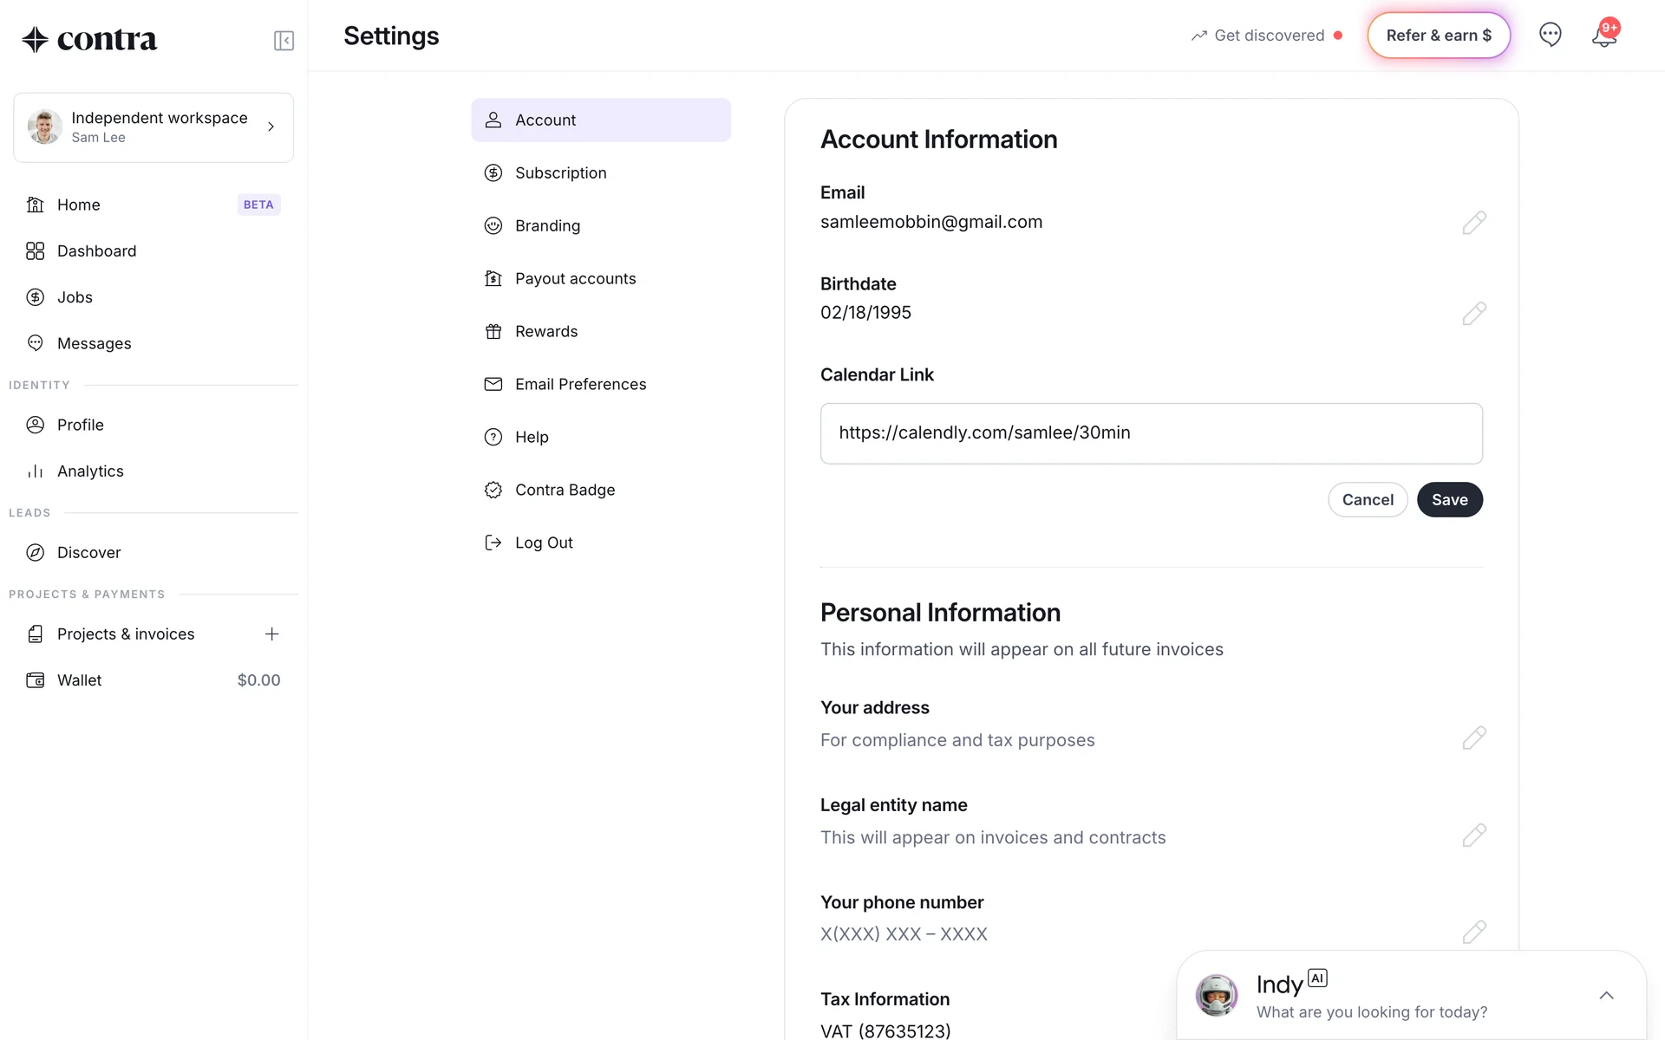The image size is (1665, 1040).
Task: Open Wallet in the sidebar
Action: pyautogui.click(x=80, y=680)
